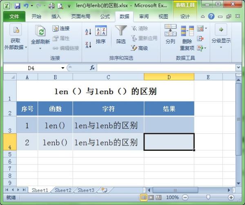
Task: Click the What-If Analysis icon
Action: coord(200,48)
